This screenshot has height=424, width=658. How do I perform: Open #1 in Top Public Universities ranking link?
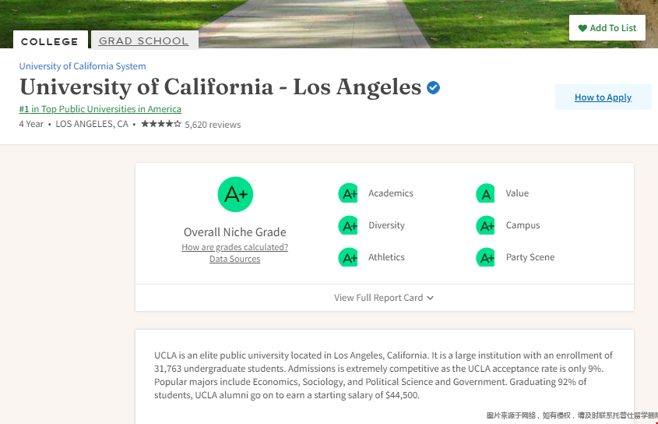click(x=100, y=109)
